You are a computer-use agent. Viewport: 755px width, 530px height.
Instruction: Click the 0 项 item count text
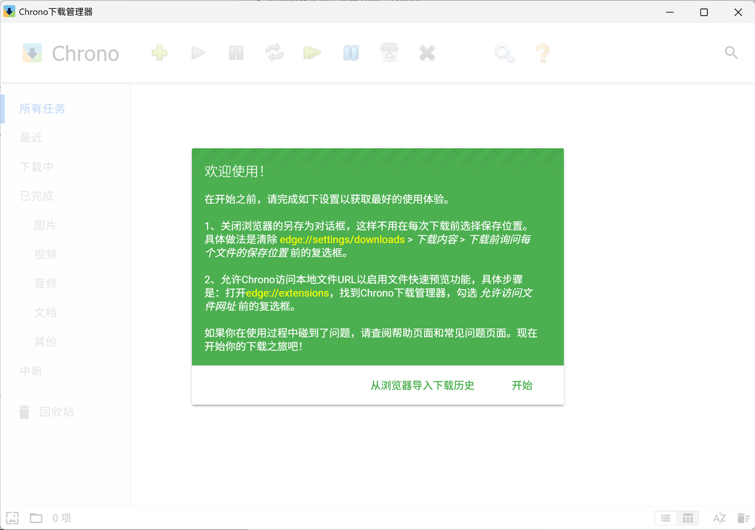click(62, 518)
